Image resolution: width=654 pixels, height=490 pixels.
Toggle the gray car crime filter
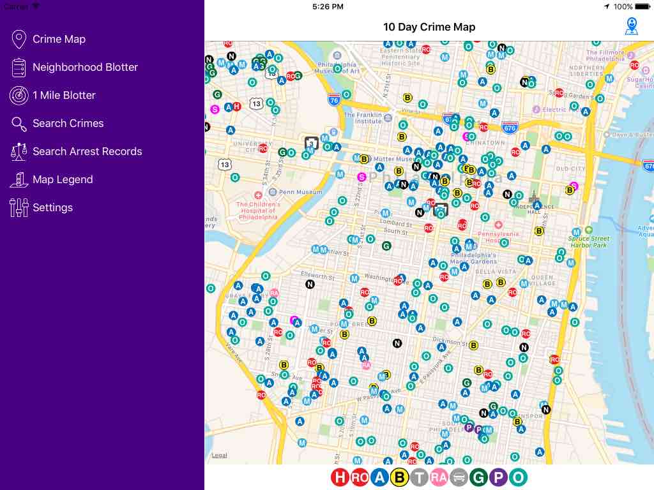tap(459, 477)
